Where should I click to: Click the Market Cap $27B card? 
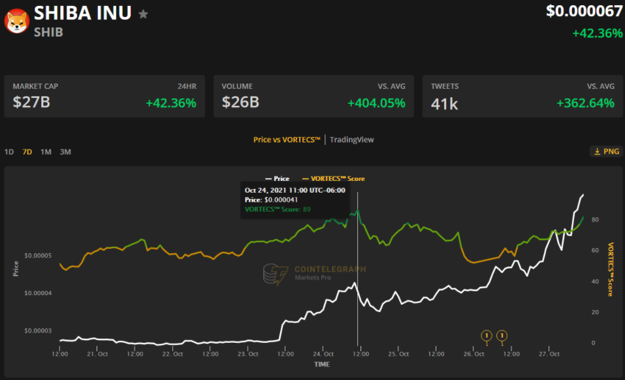104,97
